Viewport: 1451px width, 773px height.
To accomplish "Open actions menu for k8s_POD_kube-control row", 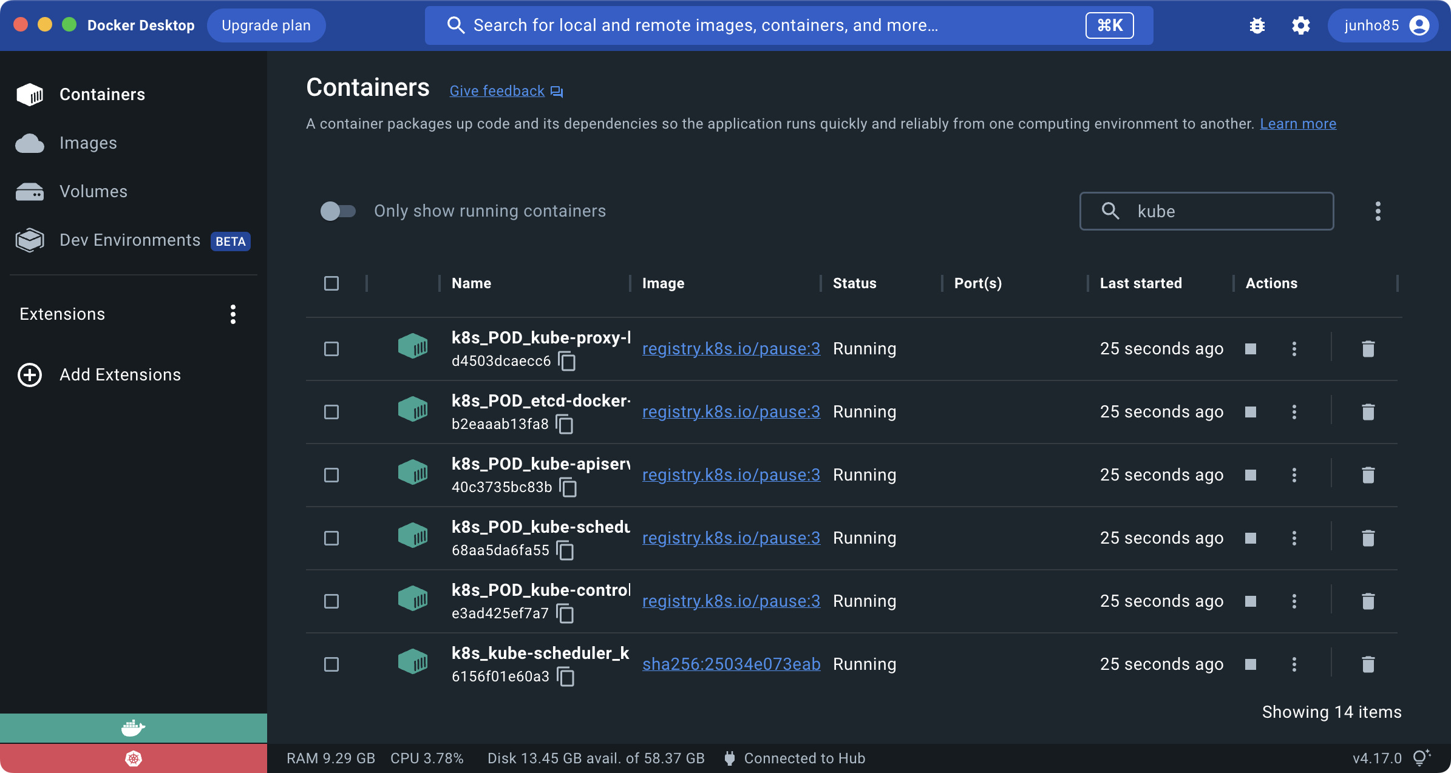I will 1294,601.
